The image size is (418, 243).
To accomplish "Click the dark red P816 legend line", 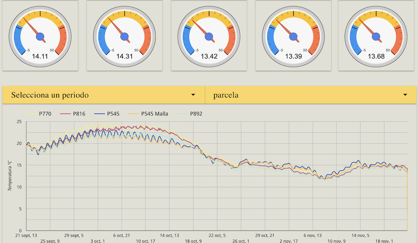I will (65, 114).
